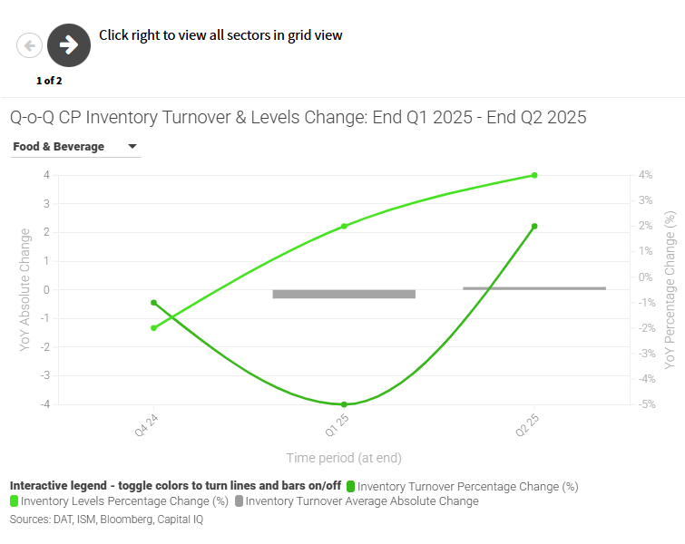Select the lower Q2 25 data point
The image size is (685, 544).
tap(534, 226)
